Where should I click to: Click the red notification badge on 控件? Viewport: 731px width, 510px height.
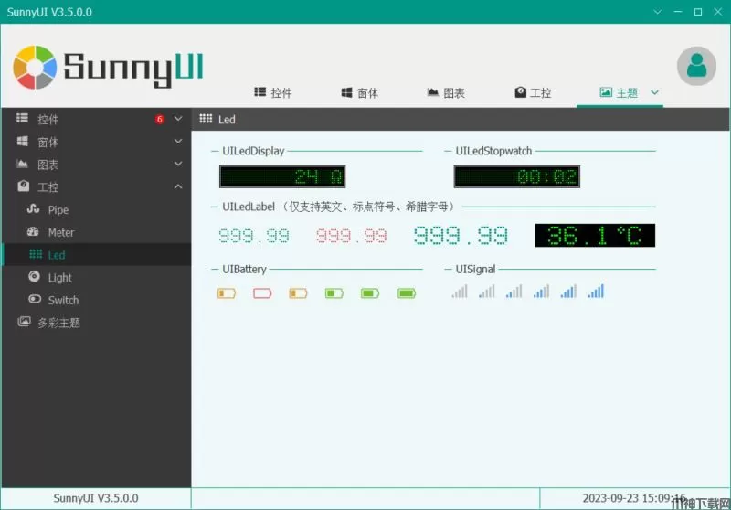pos(159,119)
